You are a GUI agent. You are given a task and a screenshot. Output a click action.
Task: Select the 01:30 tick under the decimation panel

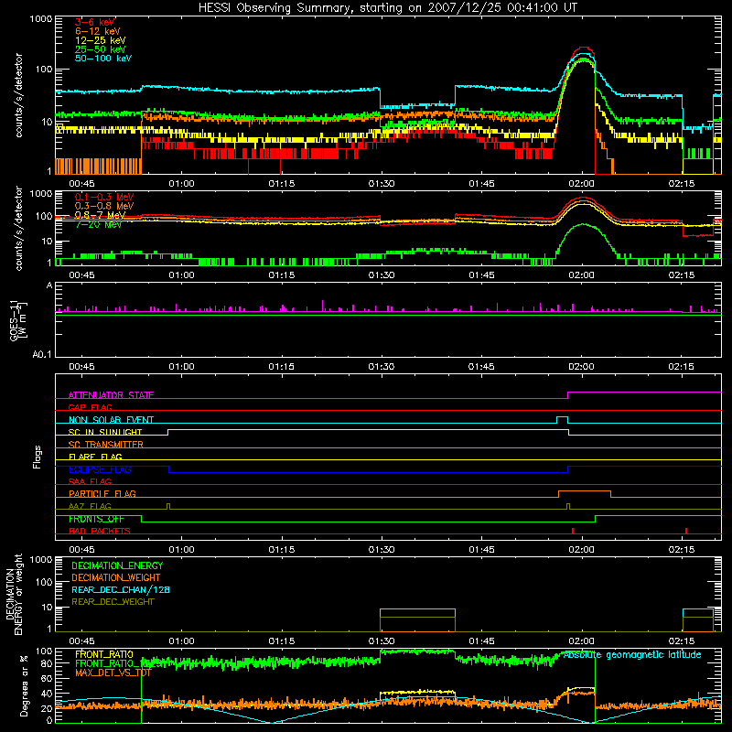click(382, 641)
